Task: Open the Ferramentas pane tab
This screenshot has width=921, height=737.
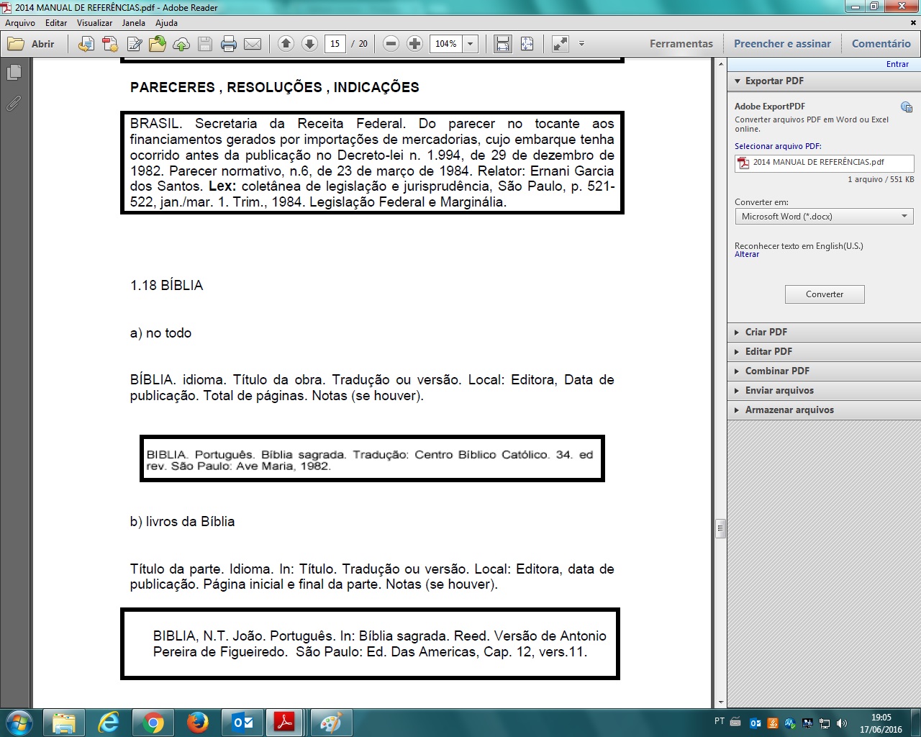Action: click(x=681, y=44)
